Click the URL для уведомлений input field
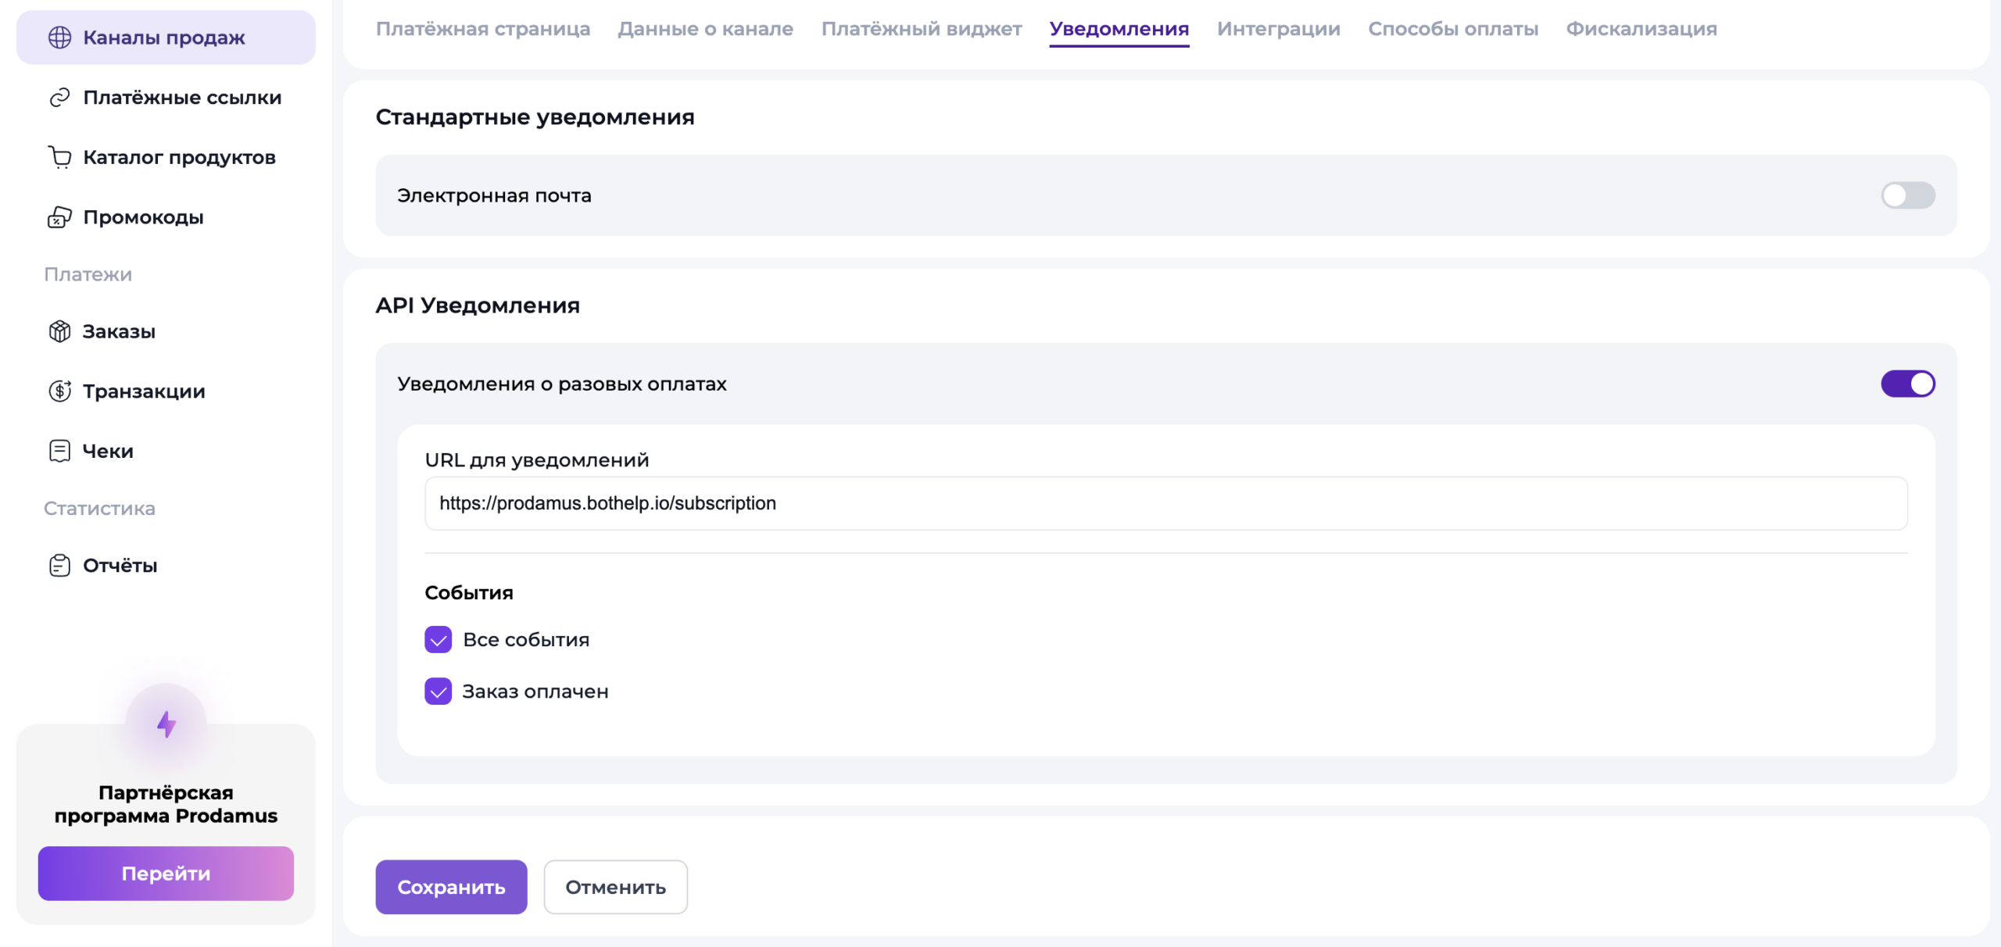Image resolution: width=2001 pixels, height=947 pixels. [1166, 503]
